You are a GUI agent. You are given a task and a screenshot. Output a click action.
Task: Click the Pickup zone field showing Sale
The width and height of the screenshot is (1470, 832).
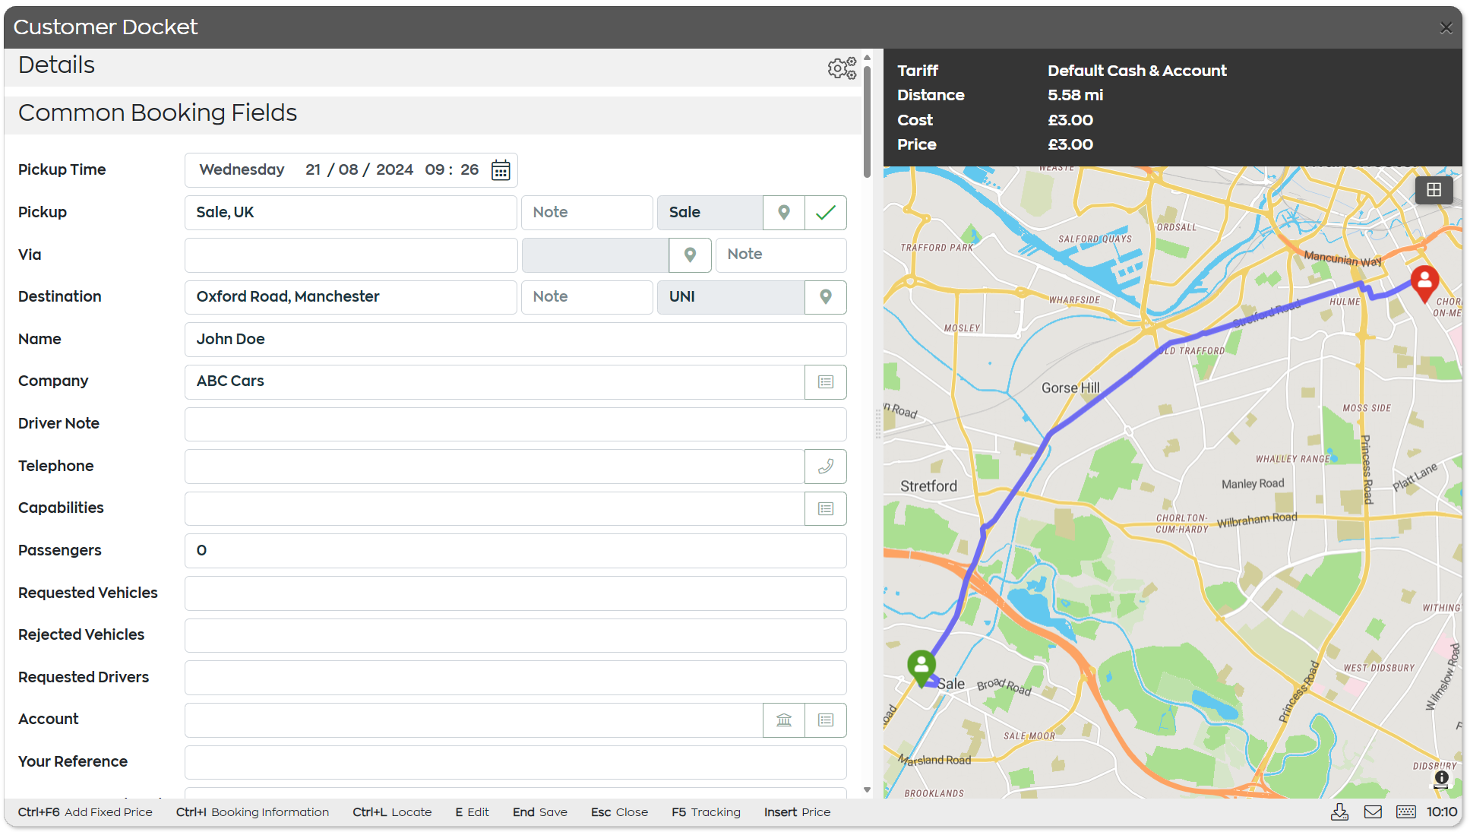[x=710, y=213]
